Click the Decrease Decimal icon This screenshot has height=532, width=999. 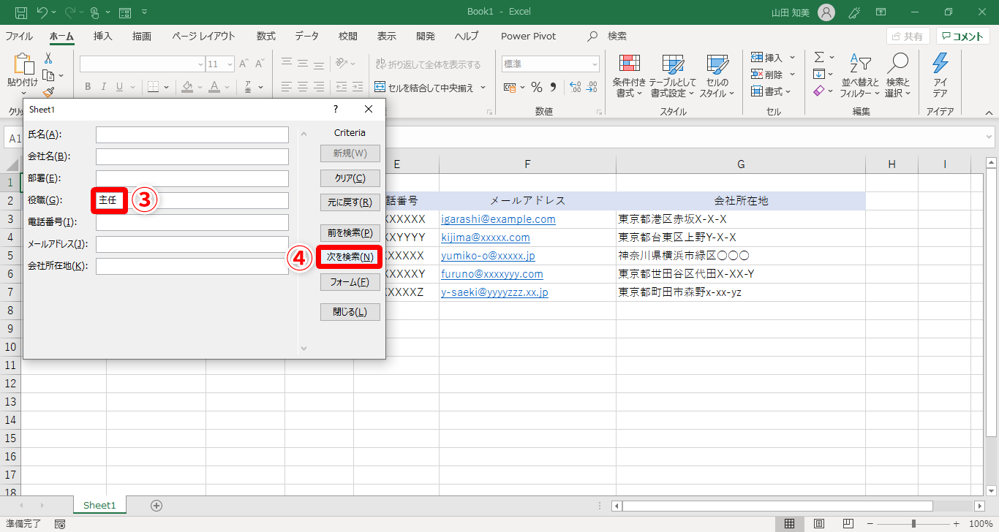(x=590, y=88)
